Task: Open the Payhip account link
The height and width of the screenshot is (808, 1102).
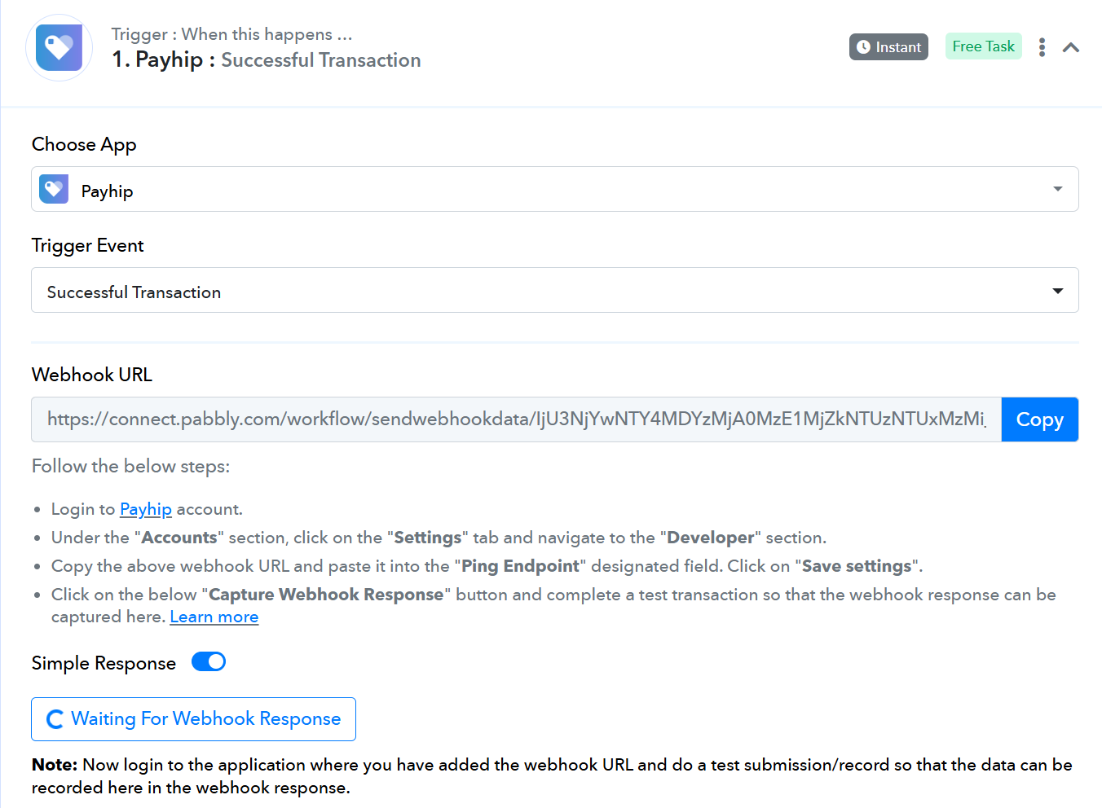Action: (x=146, y=509)
